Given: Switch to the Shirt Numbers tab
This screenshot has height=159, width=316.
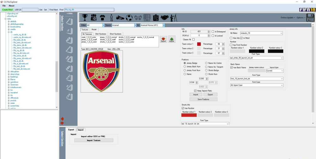Looking at the screenshot, I should [x=100, y=34].
